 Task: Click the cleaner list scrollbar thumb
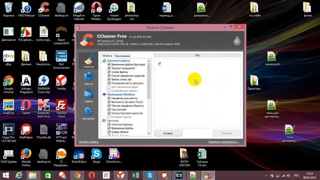(x=149, y=80)
